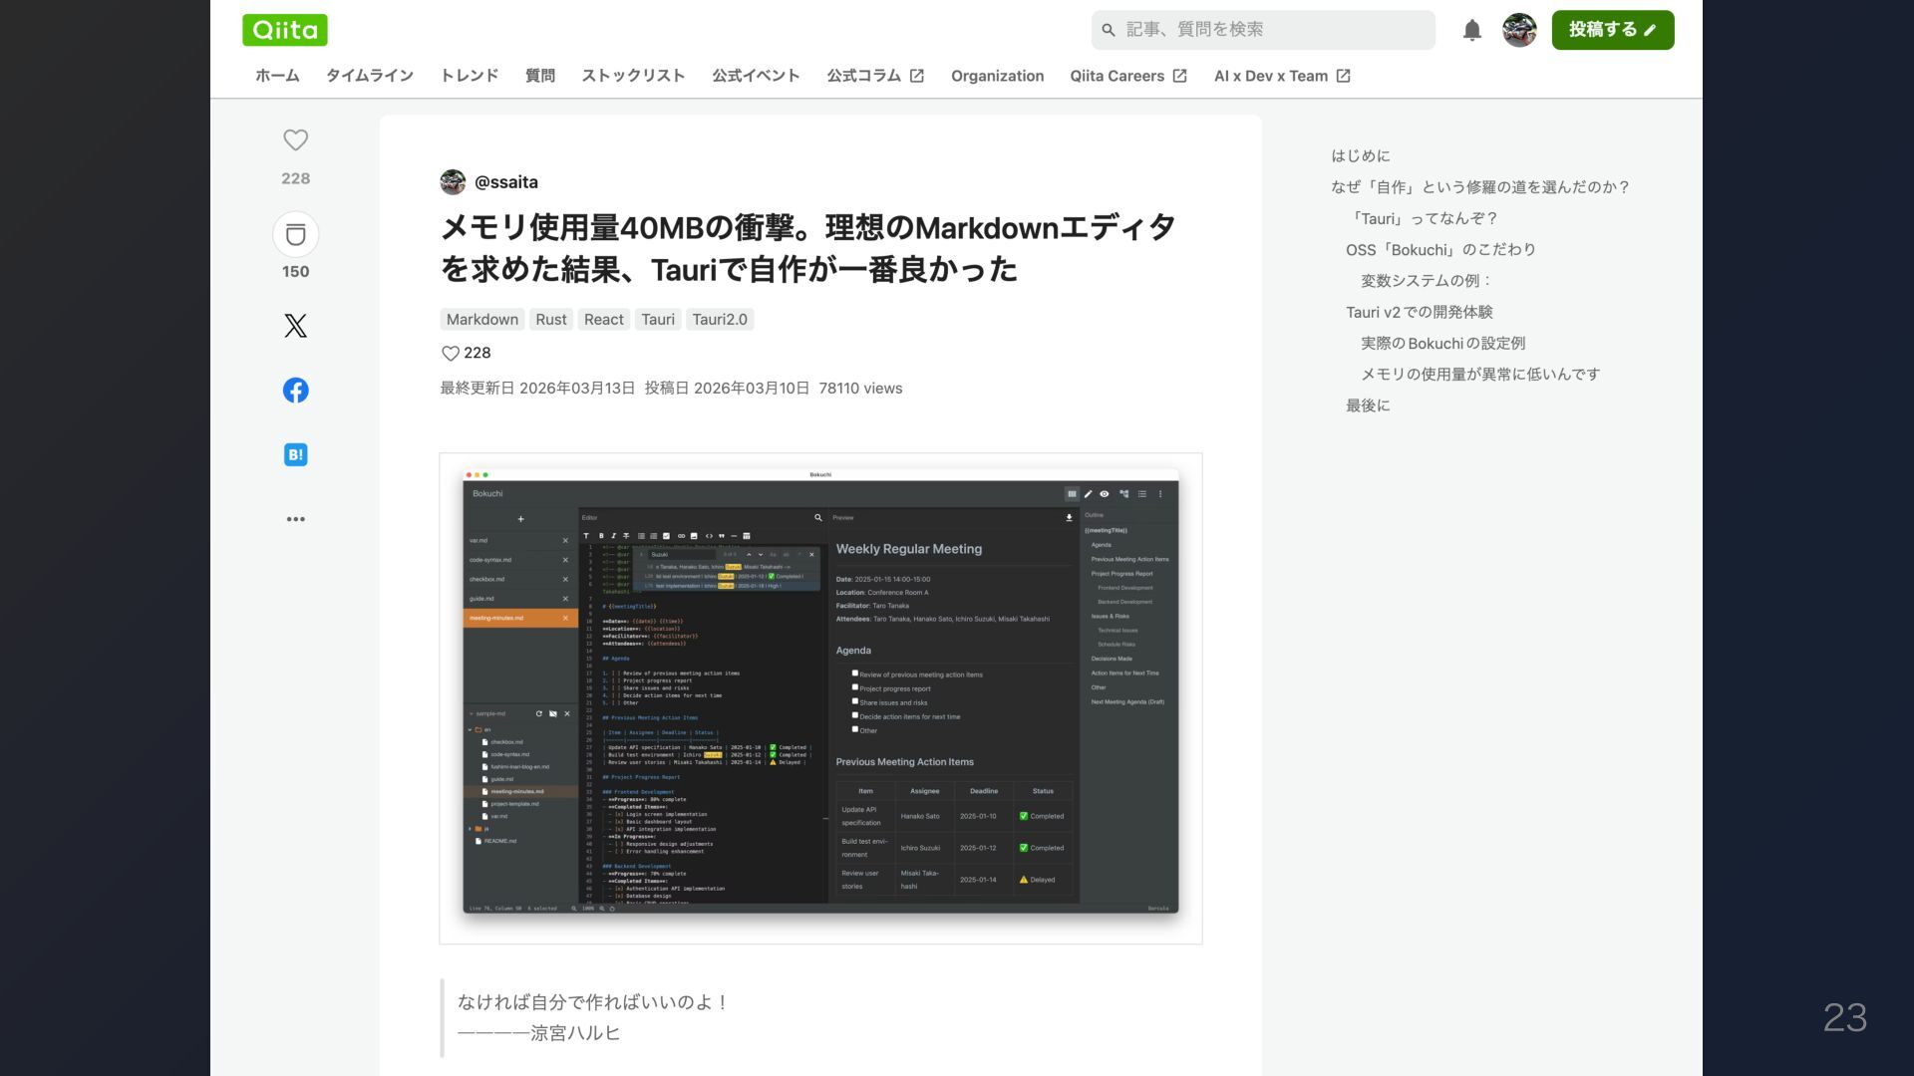1914x1076 pixels.
Task: Open the three-dots more options menu
Action: click(x=295, y=519)
